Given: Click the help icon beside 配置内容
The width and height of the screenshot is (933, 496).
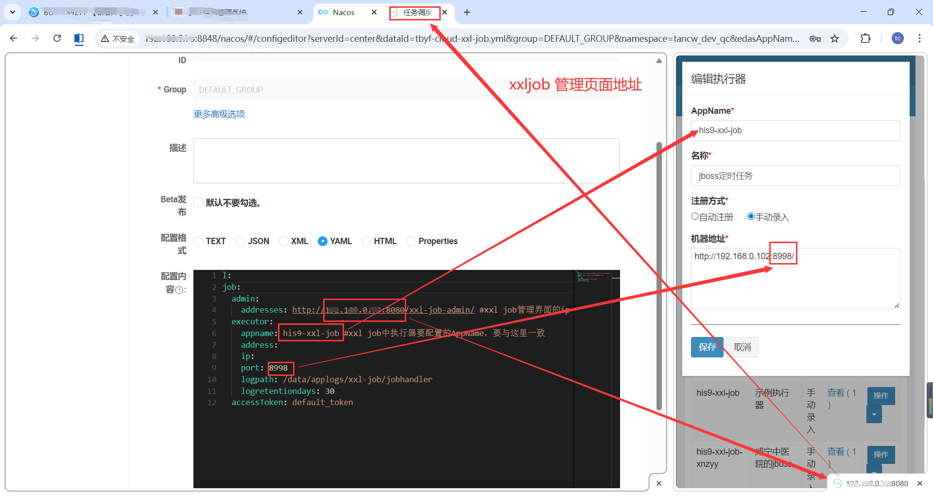Looking at the screenshot, I should point(179,290).
